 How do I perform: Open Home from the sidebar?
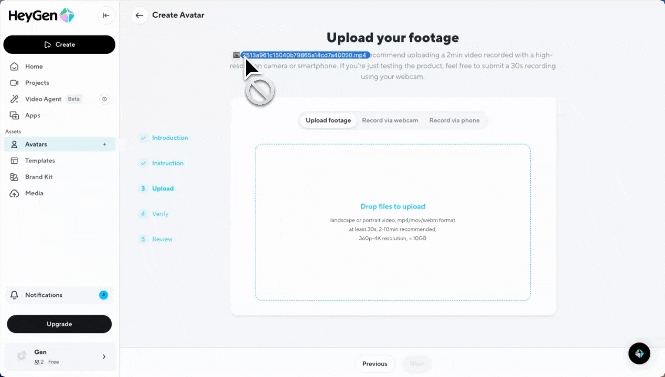[34, 66]
